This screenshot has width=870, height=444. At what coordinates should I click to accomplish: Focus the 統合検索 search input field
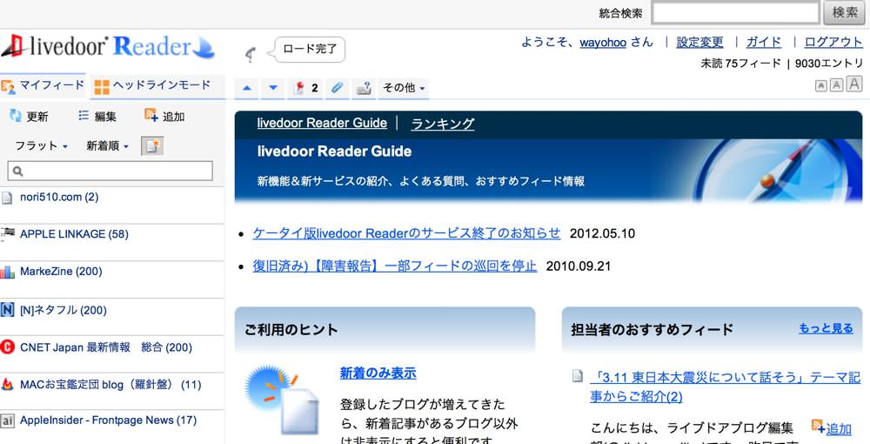735,13
